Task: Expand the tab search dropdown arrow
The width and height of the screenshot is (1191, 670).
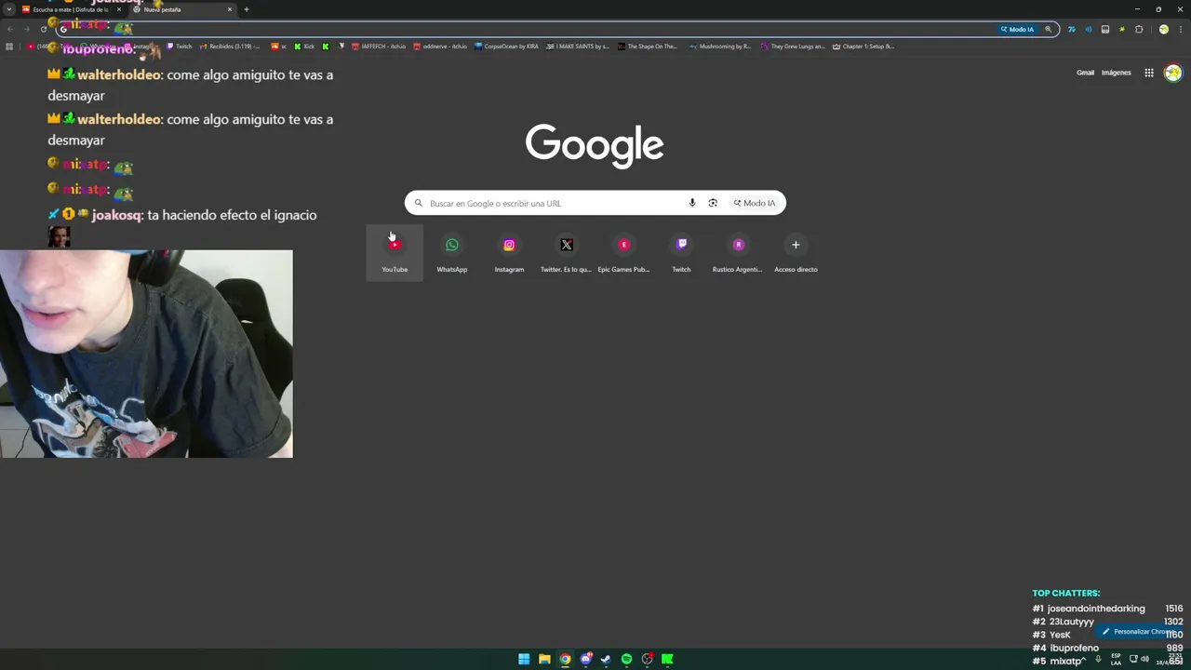Action: click(8, 9)
